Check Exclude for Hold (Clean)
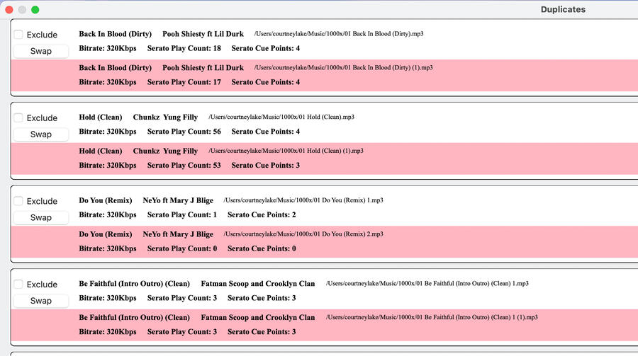The height and width of the screenshot is (356, 638). pos(18,118)
